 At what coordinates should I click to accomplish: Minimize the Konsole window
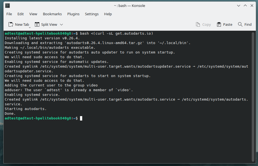(239, 6)
